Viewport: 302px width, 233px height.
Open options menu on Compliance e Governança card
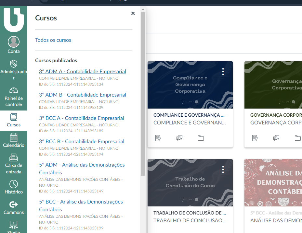tap(223, 72)
